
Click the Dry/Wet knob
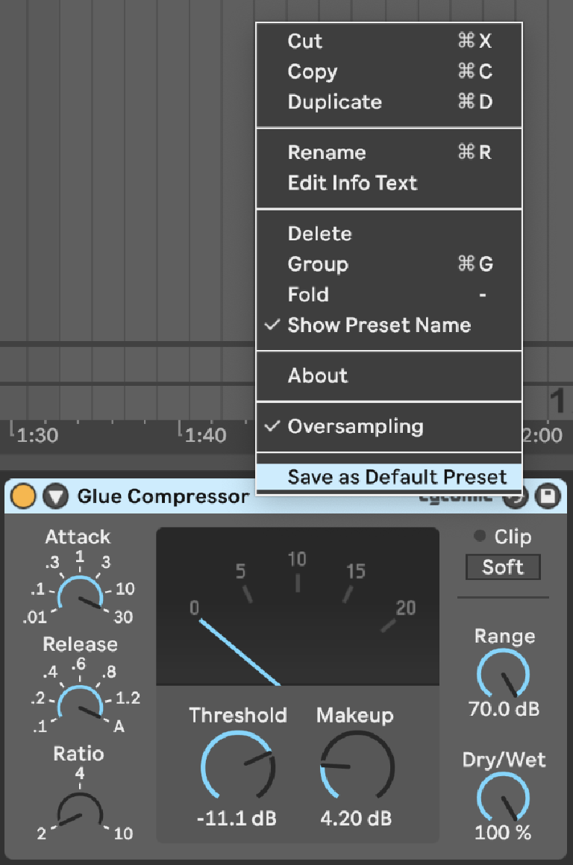pos(503,796)
